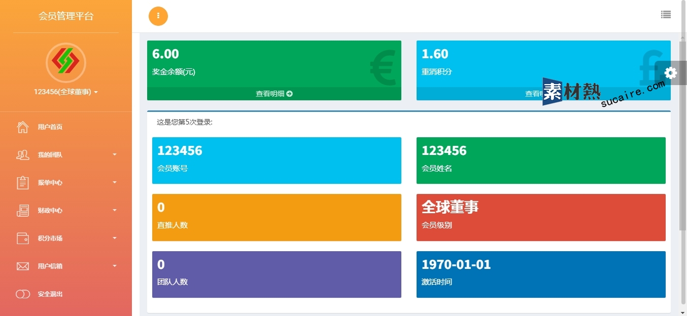Expand the 我的团队 submenu arrow
687x316 pixels.
(x=115, y=154)
